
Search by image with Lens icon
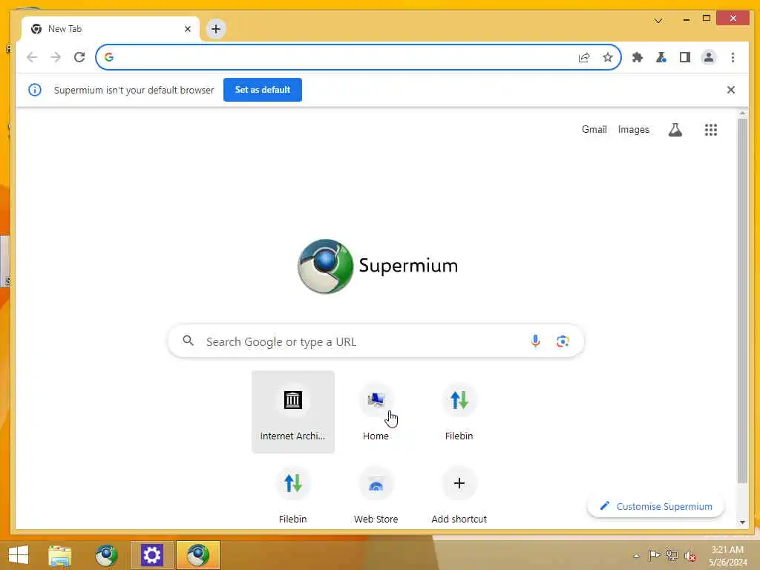point(563,341)
